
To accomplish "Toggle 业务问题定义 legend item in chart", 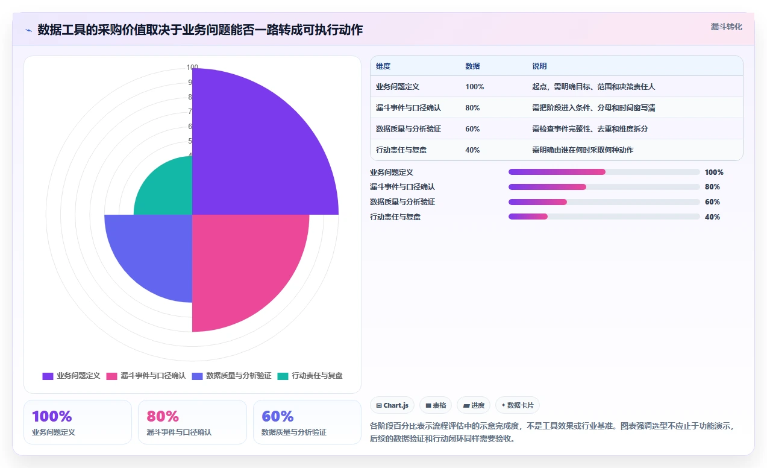I will click(x=71, y=376).
